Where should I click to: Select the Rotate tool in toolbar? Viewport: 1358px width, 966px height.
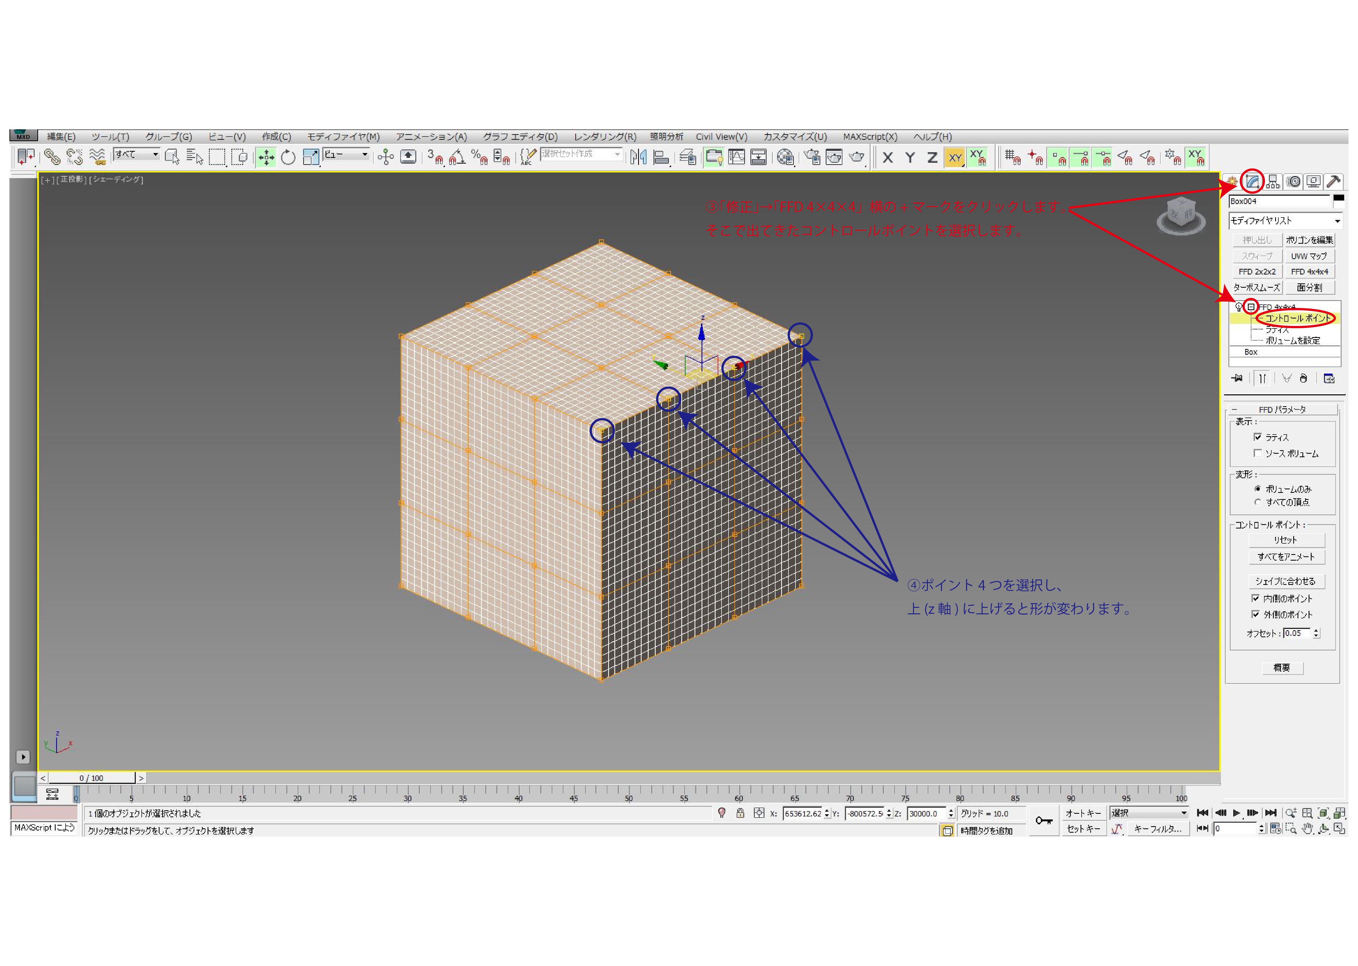pos(288,157)
